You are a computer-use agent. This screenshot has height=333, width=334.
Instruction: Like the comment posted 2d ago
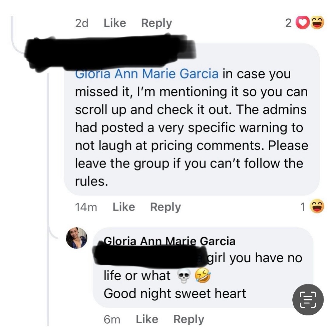click(x=115, y=23)
